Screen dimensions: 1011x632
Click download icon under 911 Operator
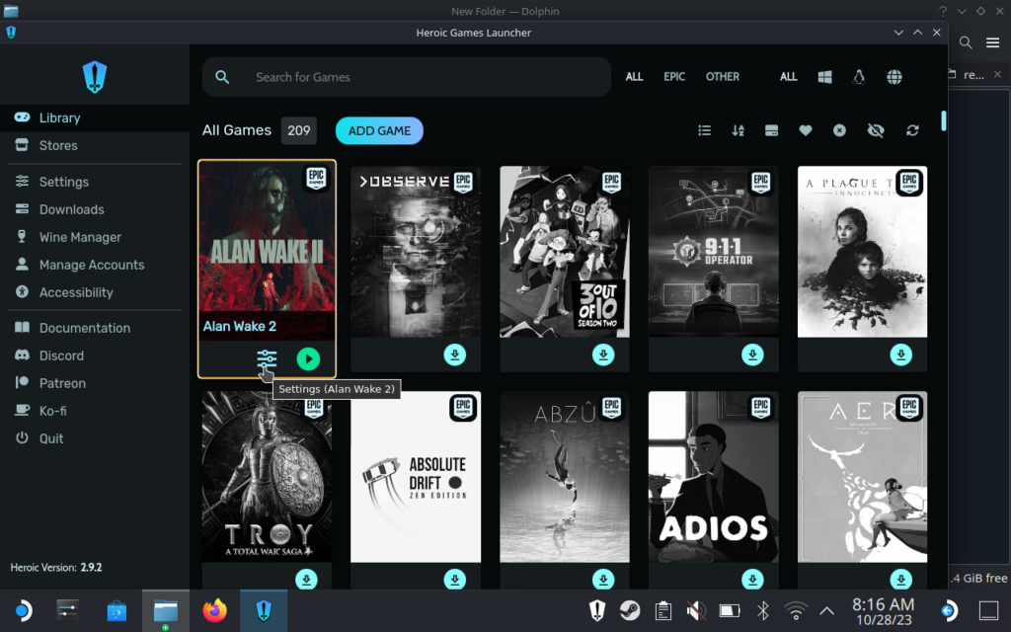tap(752, 355)
